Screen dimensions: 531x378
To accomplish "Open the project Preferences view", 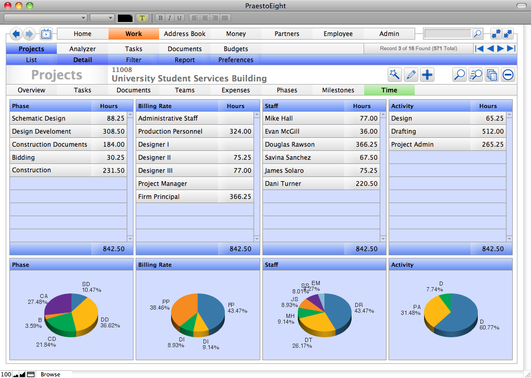I will (x=236, y=60).
